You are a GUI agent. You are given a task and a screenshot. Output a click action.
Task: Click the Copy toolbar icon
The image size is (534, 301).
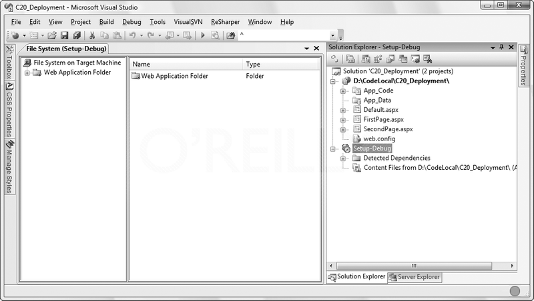point(104,35)
